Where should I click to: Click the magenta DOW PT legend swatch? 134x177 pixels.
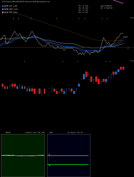point(3,12)
